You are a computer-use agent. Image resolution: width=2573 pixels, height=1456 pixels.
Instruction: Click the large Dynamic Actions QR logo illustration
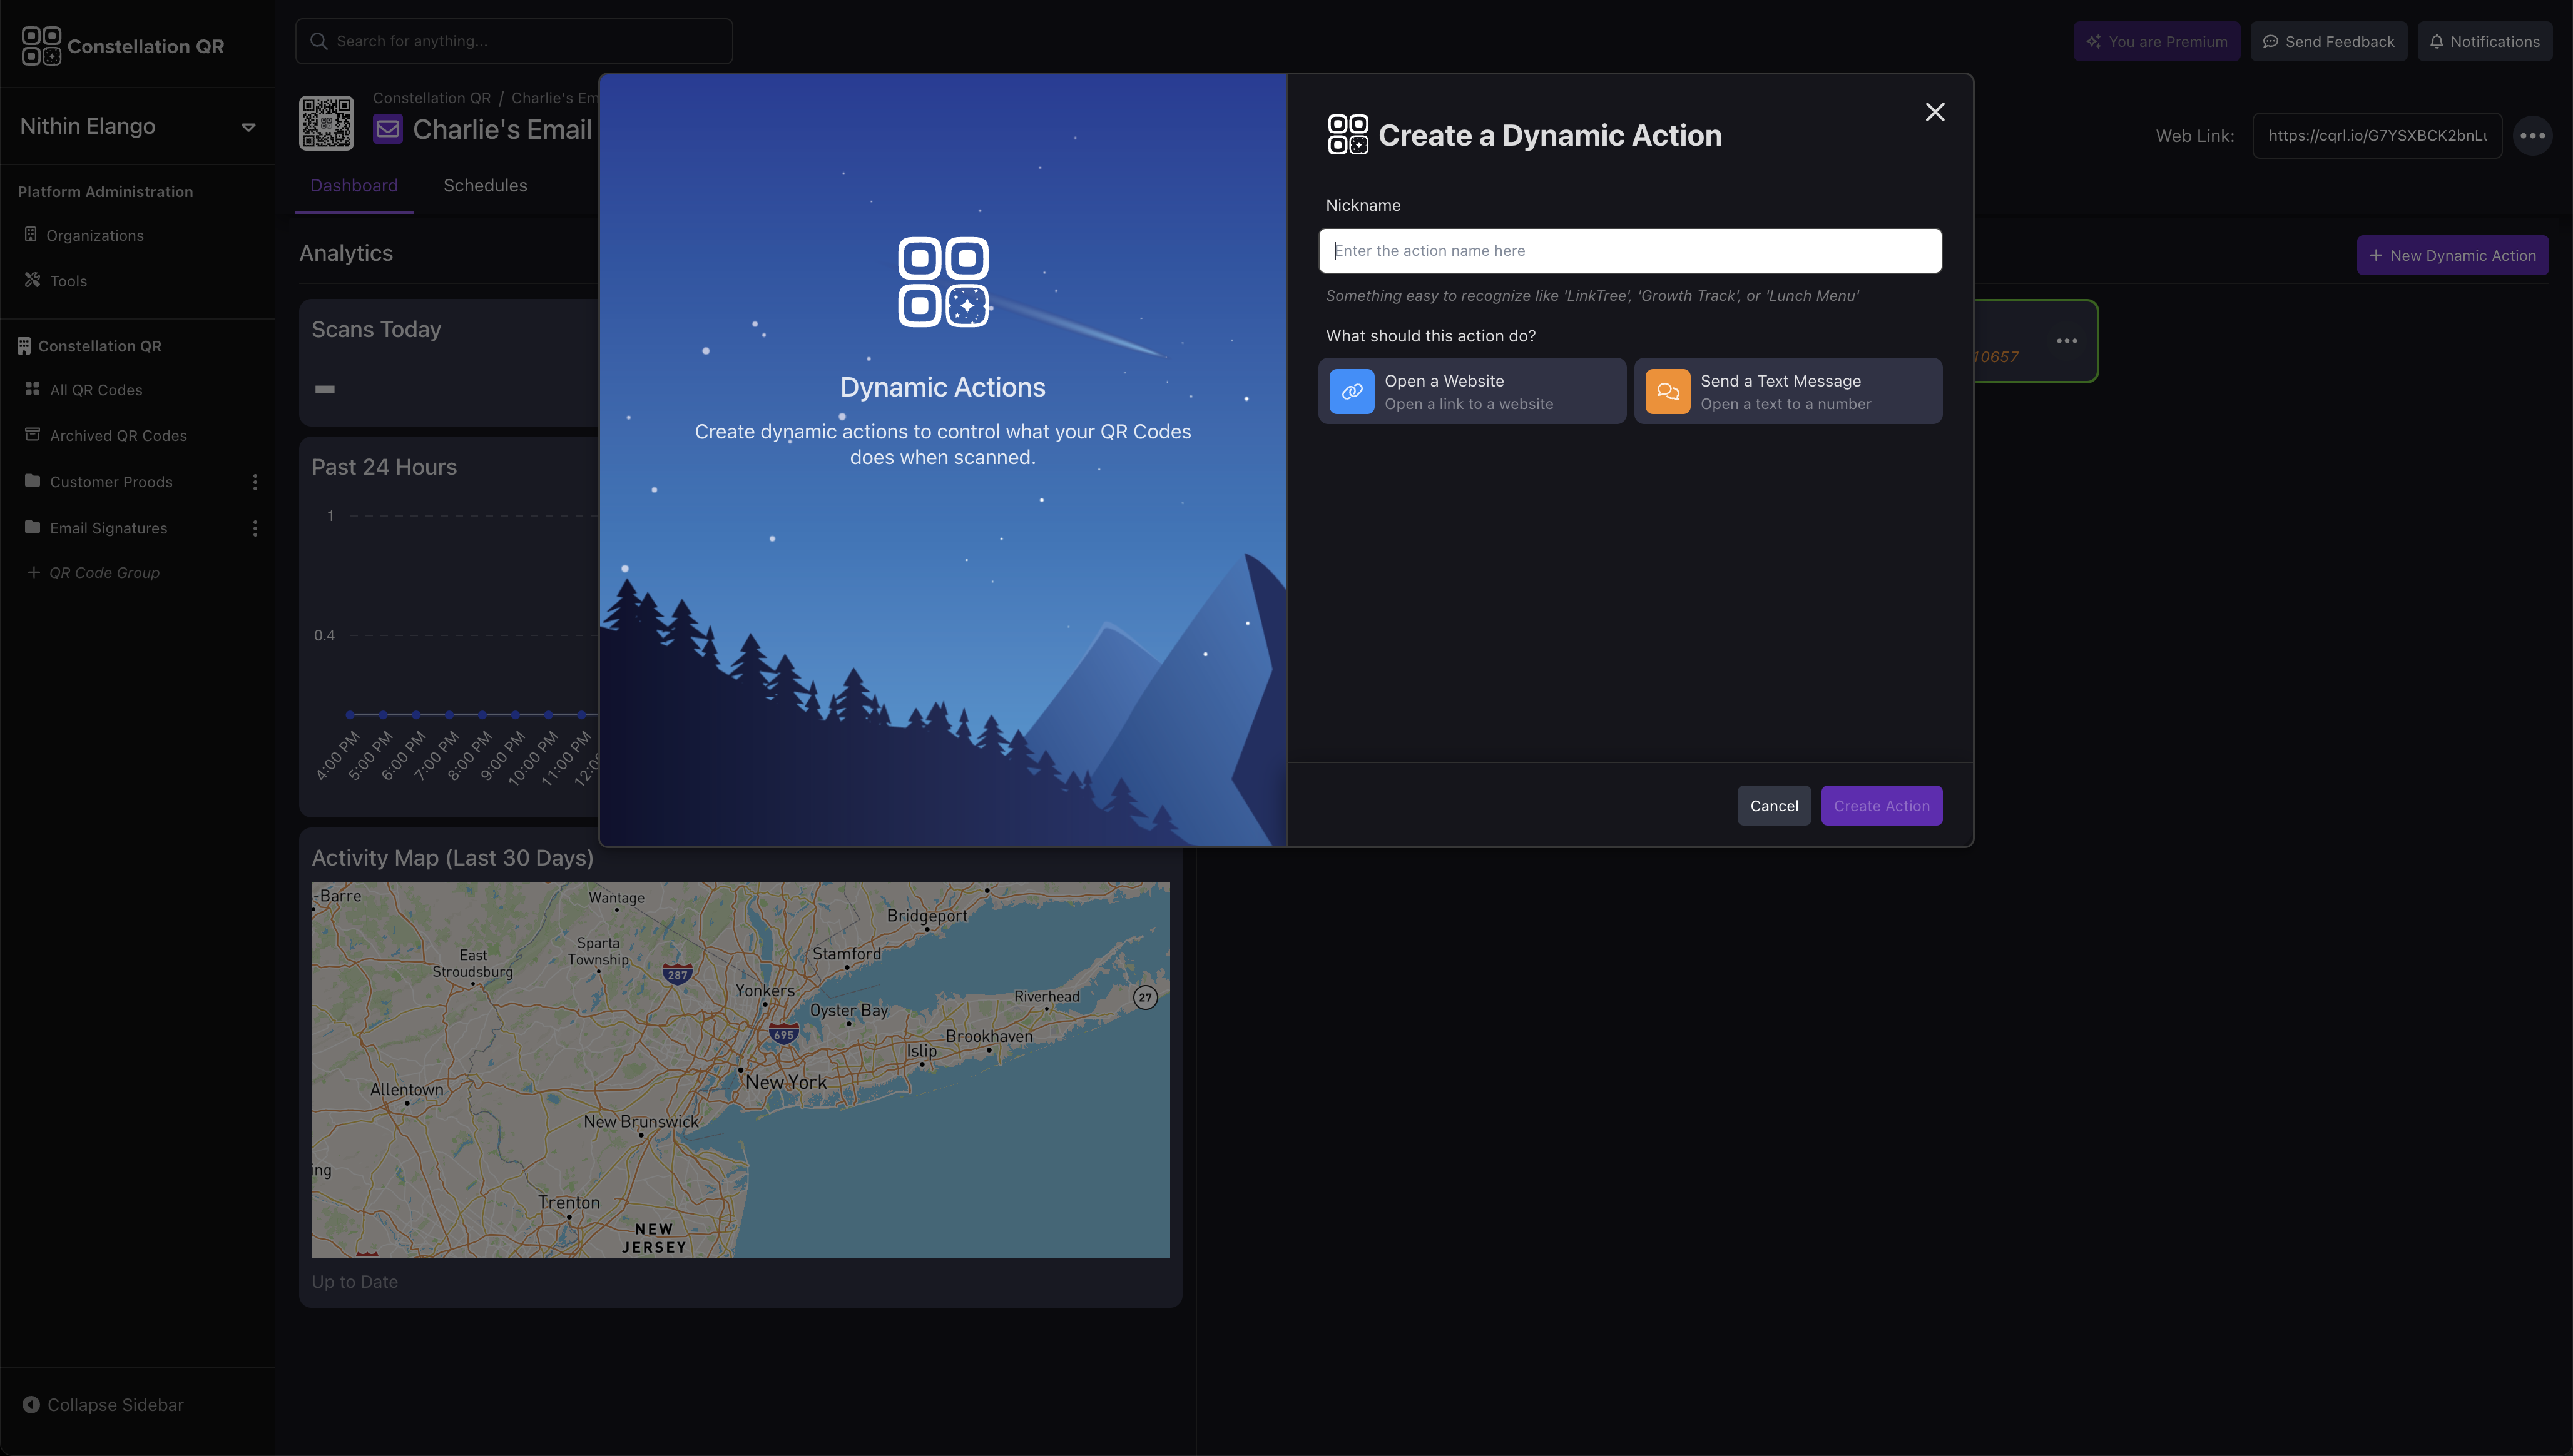pos(942,282)
